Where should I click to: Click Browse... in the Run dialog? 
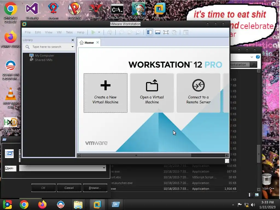click(x=95, y=188)
